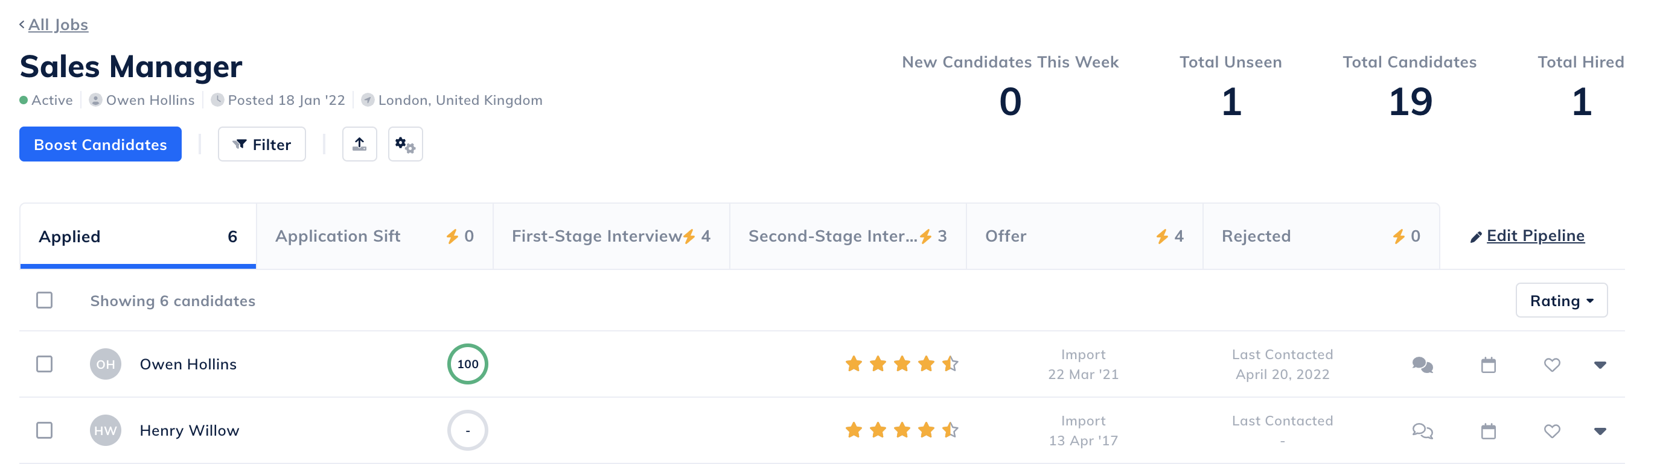Switch to the First-Stage Interview tab
This screenshot has width=1654, height=464.
(x=611, y=236)
